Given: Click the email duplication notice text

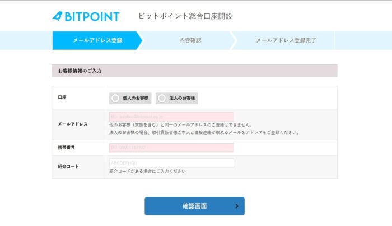Looking at the screenshot, I should tap(181, 125).
